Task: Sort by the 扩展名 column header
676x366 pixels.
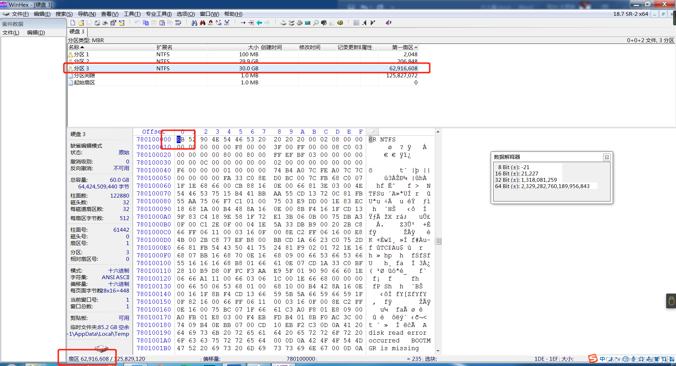Action: [x=181, y=47]
